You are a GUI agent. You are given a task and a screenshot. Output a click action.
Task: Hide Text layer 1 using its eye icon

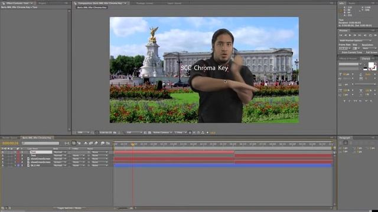[2, 152]
